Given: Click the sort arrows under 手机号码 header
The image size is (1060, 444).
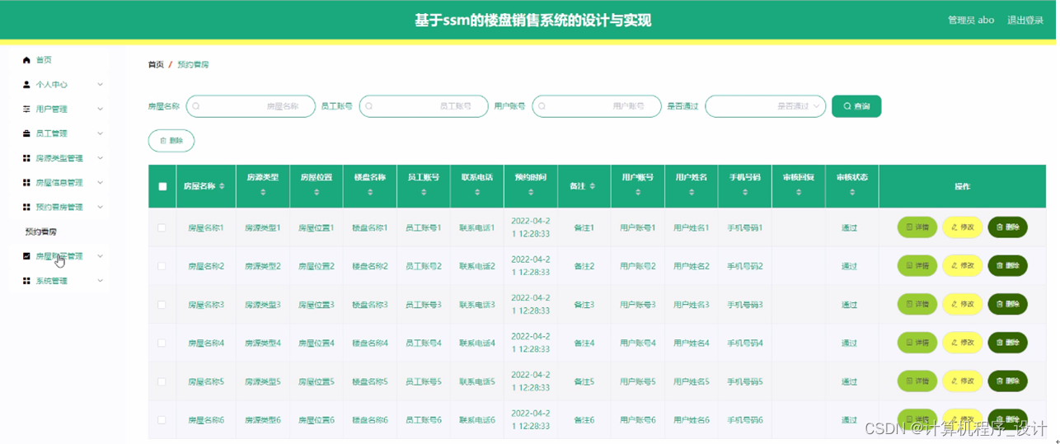Looking at the screenshot, I should click(745, 192).
